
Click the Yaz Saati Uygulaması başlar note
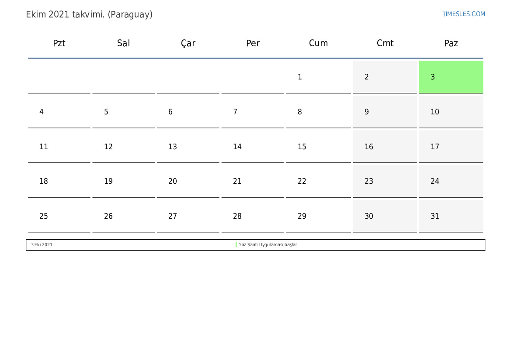click(x=268, y=245)
